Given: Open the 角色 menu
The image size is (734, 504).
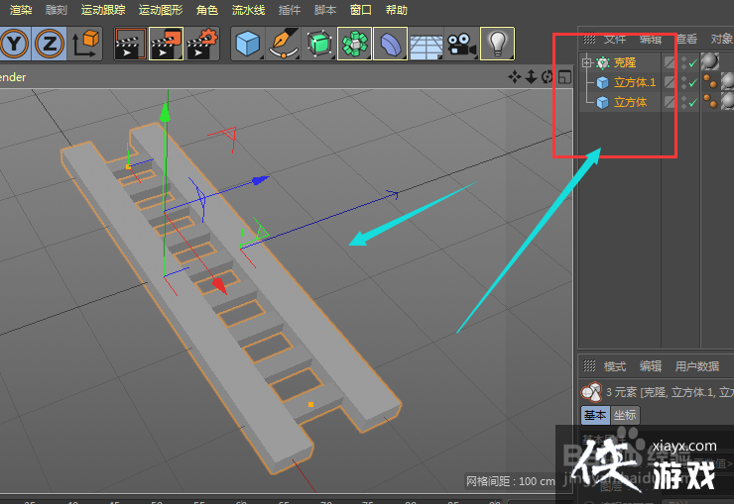Looking at the screenshot, I should pos(207,10).
